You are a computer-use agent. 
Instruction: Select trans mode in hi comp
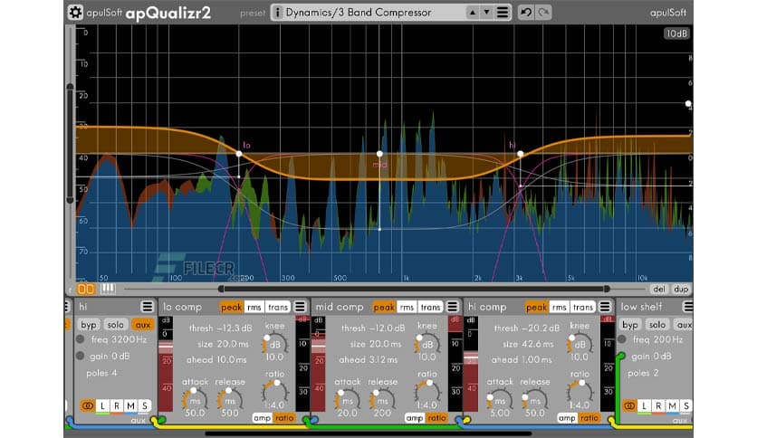click(x=582, y=307)
